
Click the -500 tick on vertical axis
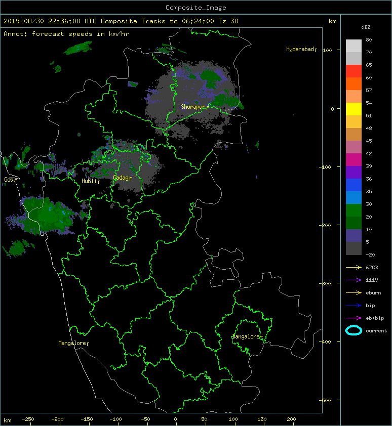point(325,400)
